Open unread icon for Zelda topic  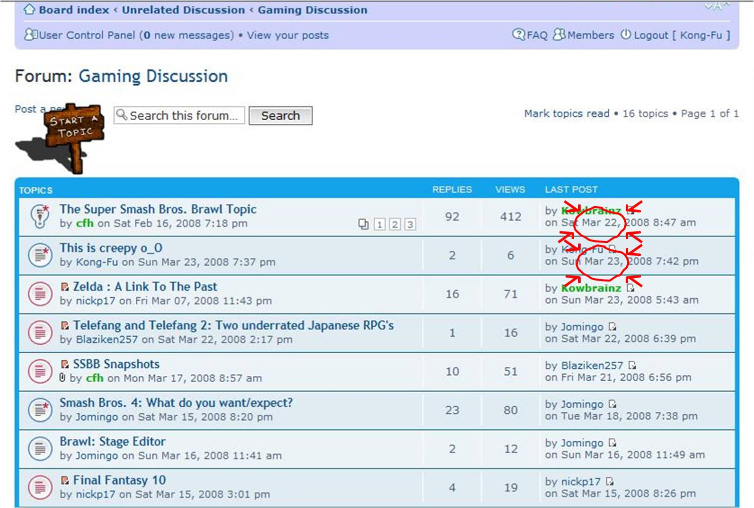click(65, 287)
